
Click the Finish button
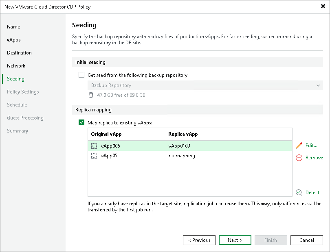[271, 240]
